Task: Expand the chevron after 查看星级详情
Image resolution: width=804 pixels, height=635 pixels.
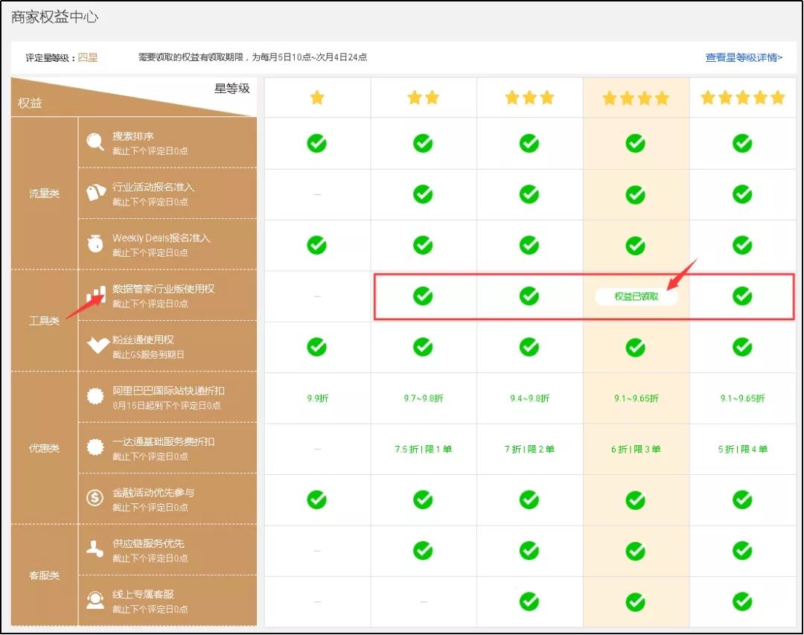Action: pos(780,57)
